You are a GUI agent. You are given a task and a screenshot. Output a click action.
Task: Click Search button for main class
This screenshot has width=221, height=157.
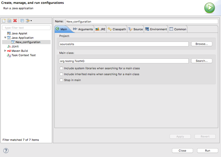pos(201,61)
